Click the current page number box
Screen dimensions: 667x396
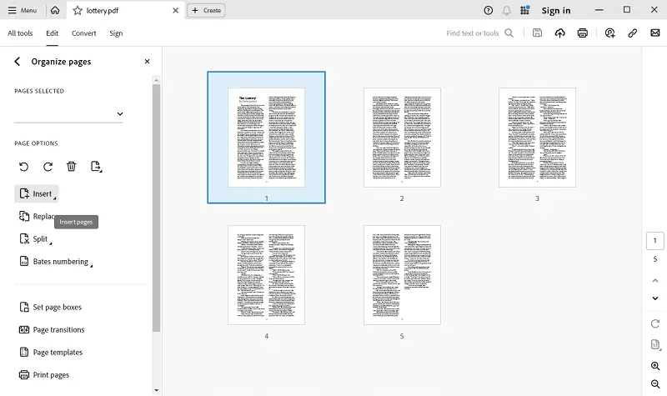[x=655, y=241]
